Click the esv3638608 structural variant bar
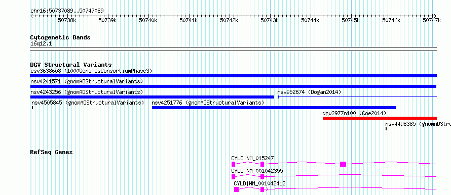 [x=234, y=76]
